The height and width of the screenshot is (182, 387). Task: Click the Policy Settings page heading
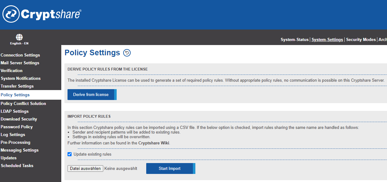tap(92, 53)
